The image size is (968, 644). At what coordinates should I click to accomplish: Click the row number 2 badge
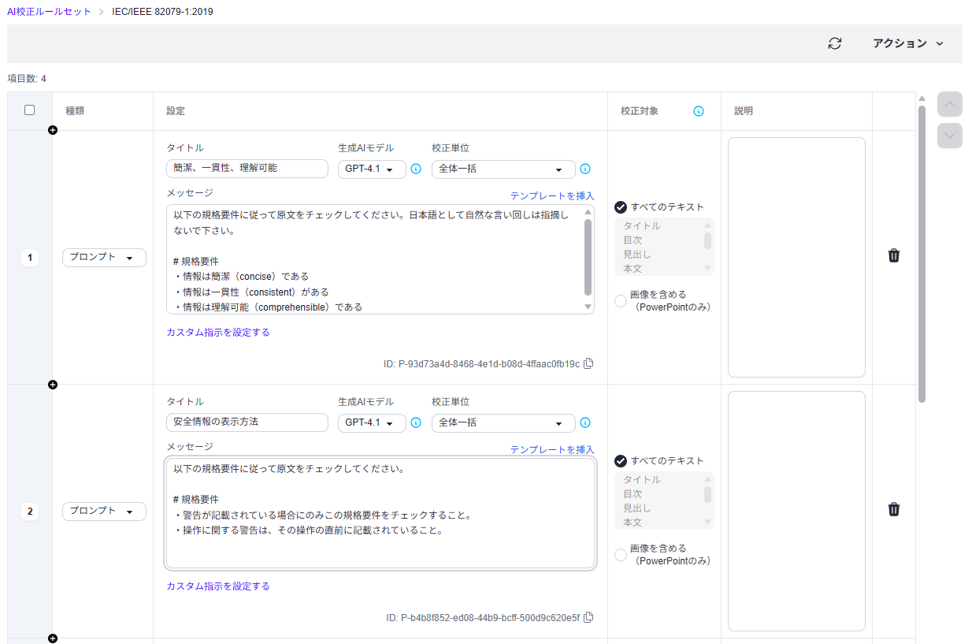click(30, 512)
